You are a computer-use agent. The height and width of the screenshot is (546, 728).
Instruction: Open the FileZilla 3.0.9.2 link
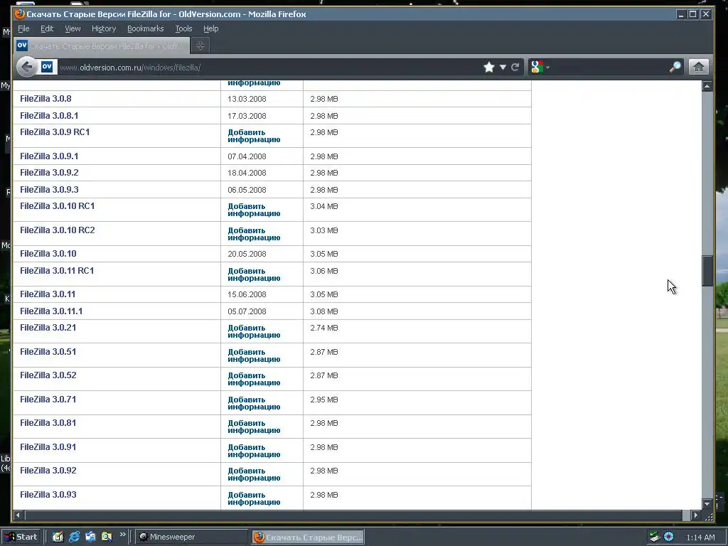pos(49,172)
